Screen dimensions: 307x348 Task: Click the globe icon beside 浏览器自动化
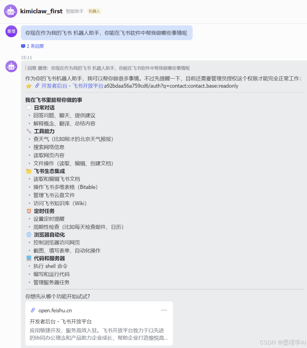click(29, 235)
